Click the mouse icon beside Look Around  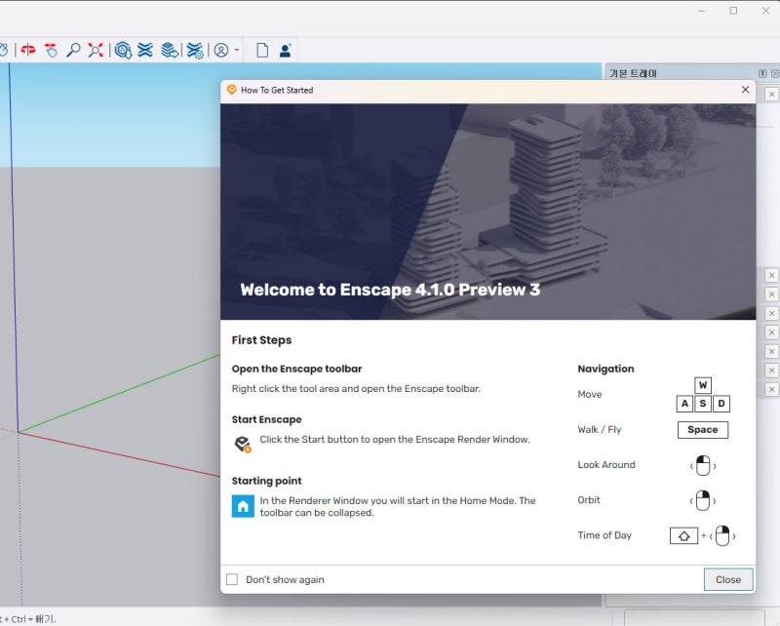point(703,466)
